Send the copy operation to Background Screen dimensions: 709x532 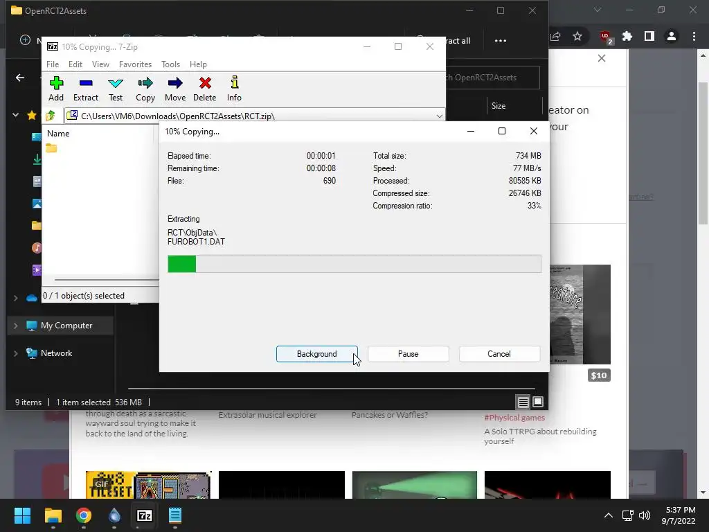pyautogui.click(x=316, y=354)
